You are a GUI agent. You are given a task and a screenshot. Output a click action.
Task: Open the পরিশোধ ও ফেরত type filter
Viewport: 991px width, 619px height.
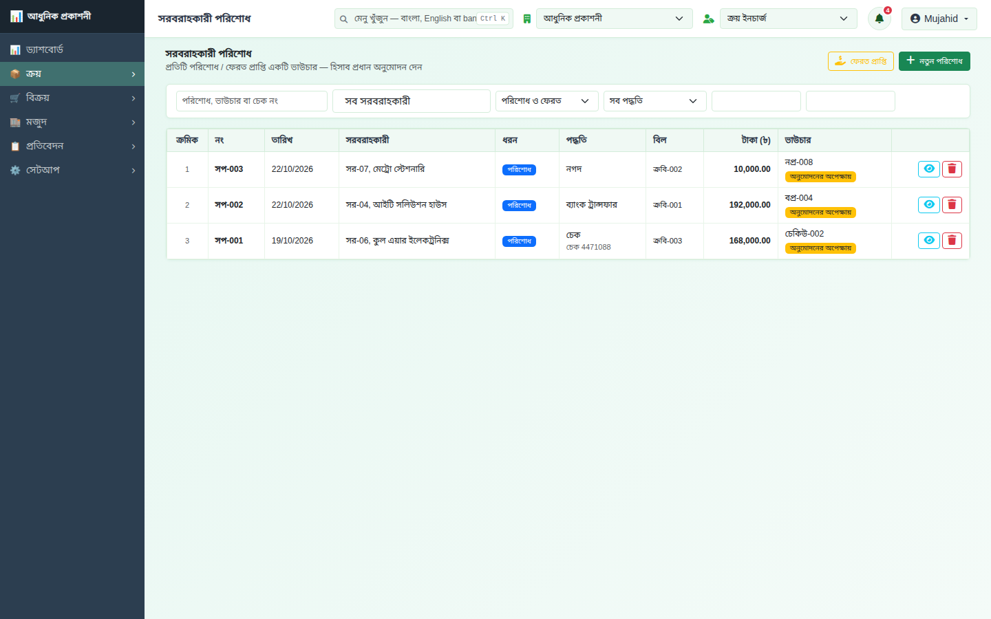pyautogui.click(x=547, y=101)
